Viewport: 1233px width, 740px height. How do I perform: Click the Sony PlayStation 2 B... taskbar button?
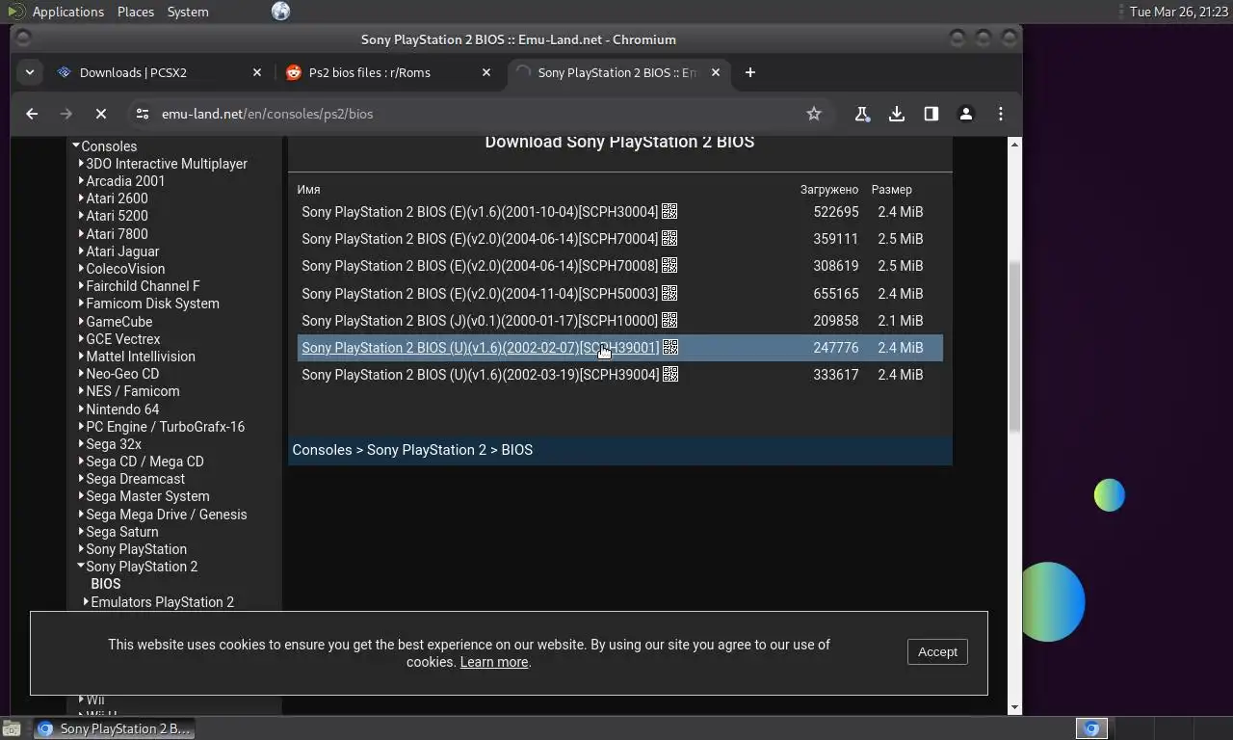click(x=114, y=728)
